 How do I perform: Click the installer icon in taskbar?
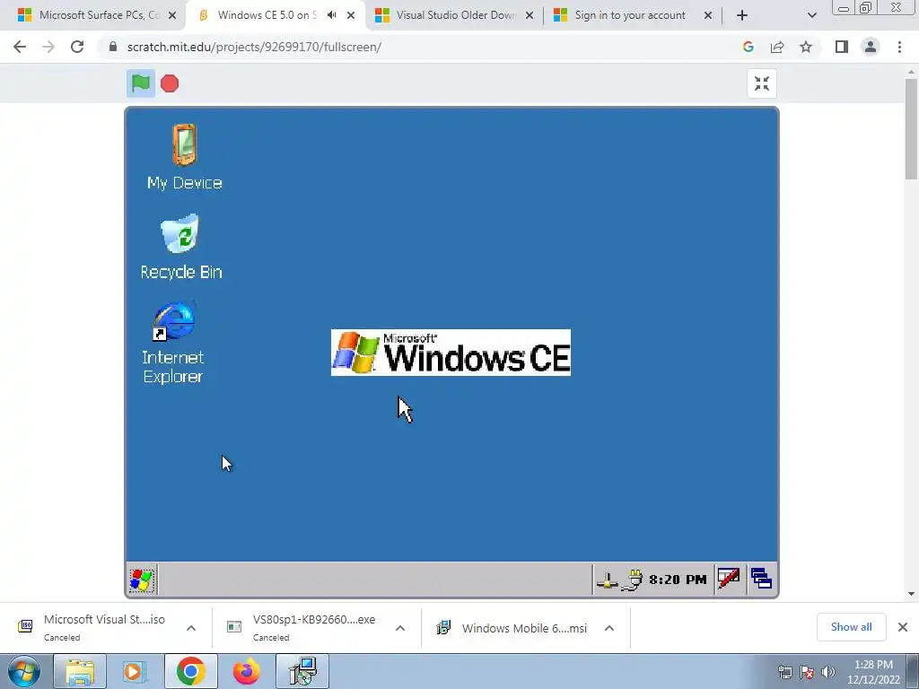[302, 671]
